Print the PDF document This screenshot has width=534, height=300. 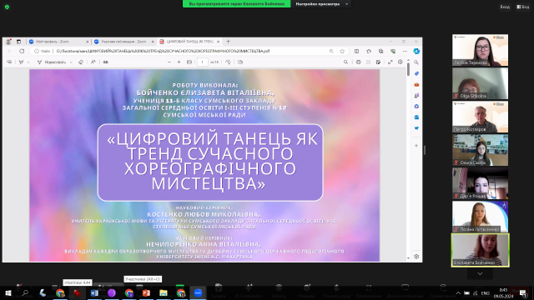358,62
